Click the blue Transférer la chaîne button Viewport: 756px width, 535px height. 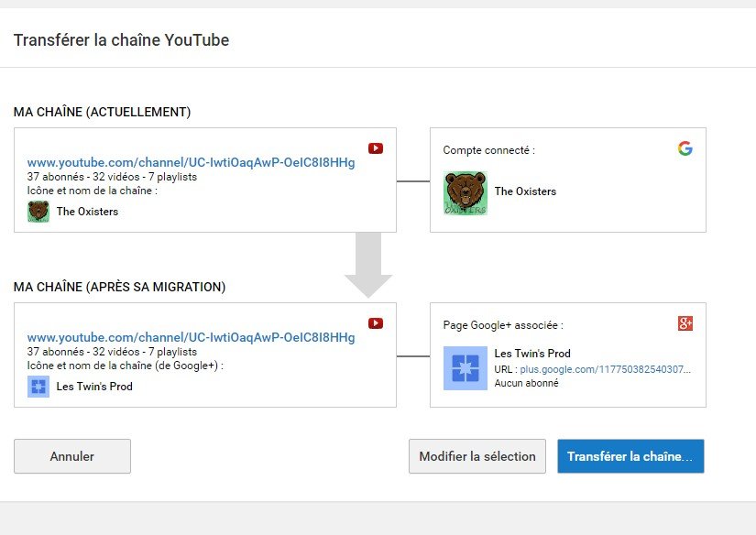tap(630, 456)
